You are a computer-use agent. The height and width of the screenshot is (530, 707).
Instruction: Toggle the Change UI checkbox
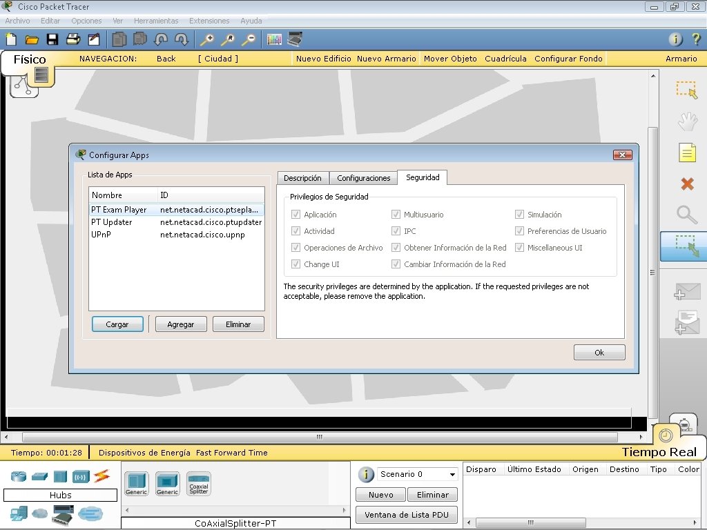point(296,264)
